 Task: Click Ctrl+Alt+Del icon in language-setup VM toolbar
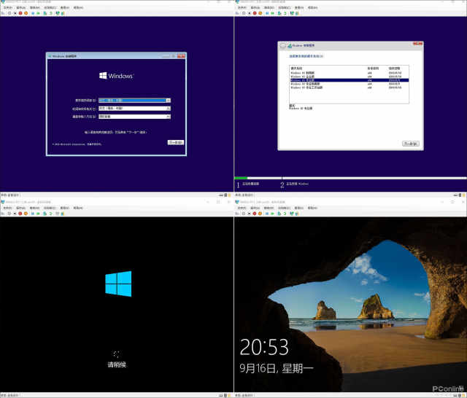pos(4,13)
